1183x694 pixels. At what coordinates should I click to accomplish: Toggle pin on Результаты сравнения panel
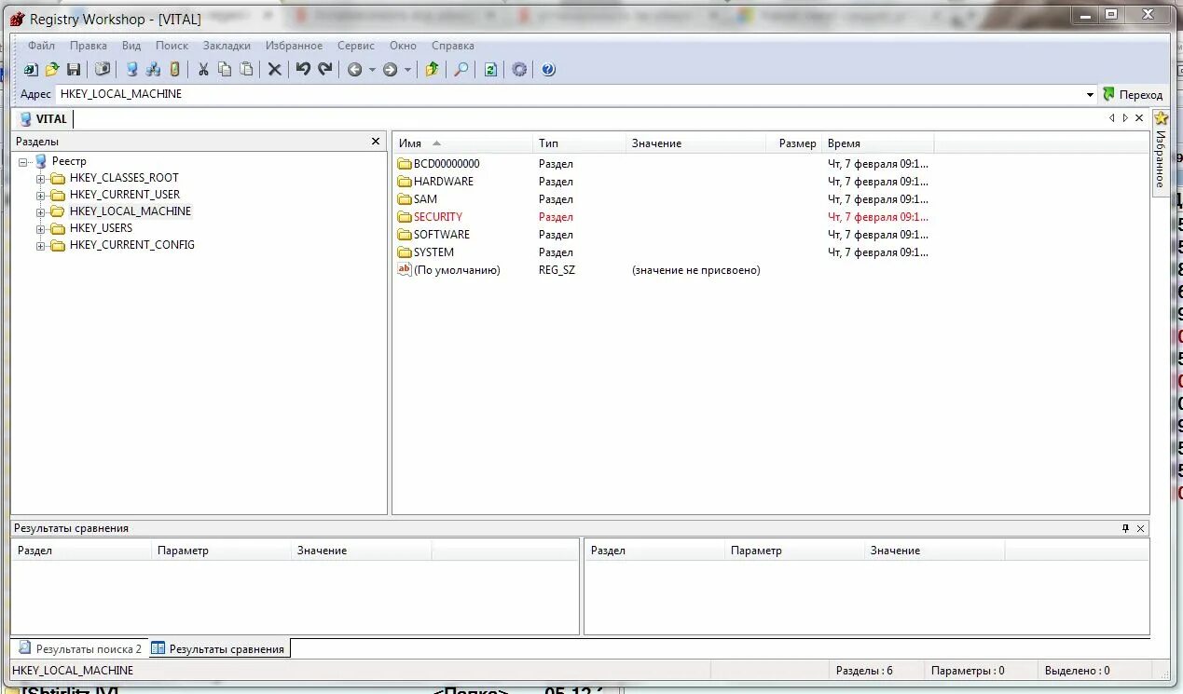pyautogui.click(x=1125, y=528)
